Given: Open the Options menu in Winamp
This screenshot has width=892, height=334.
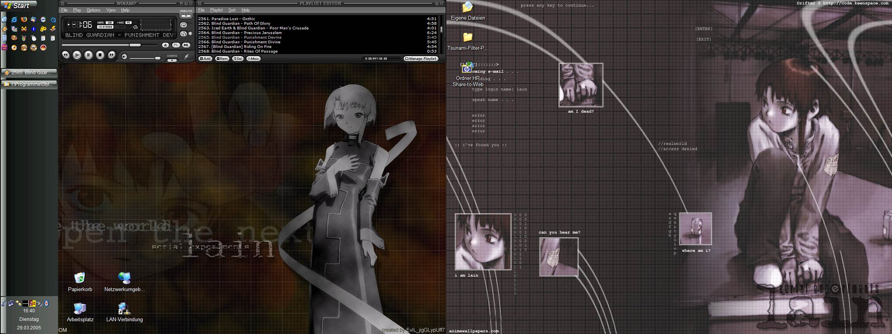Looking at the screenshot, I should coord(93,10).
